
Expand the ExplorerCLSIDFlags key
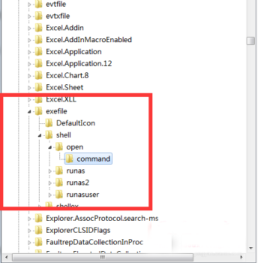point(29,231)
